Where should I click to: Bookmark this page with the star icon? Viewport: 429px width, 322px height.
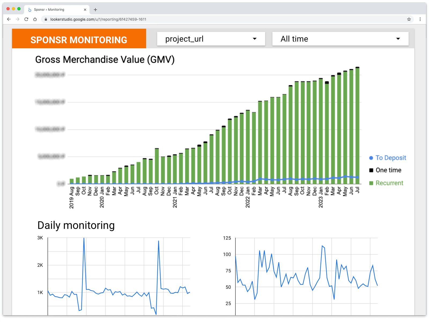(x=409, y=19)
